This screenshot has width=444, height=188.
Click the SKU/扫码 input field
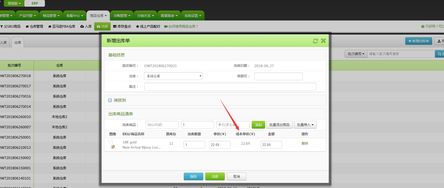[162, 125]
